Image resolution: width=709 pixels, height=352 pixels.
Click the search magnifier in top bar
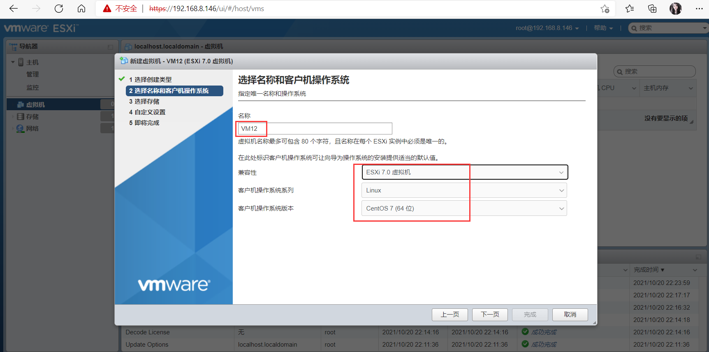point(634,28)
